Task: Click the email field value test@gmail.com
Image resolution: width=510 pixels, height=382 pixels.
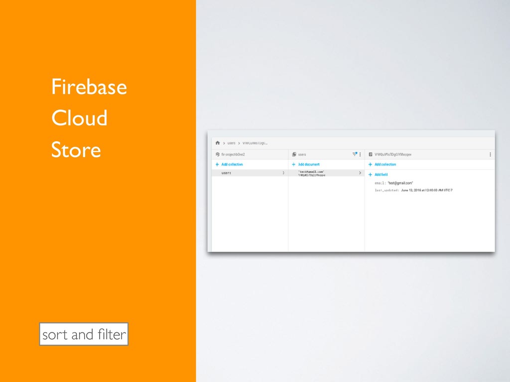Action: [x=400, y=183]
